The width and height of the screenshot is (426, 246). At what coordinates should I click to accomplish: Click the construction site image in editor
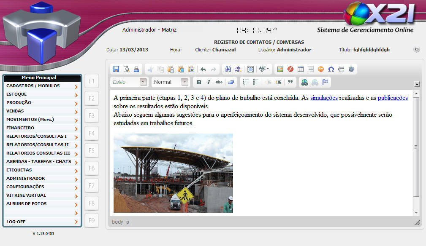173,173
